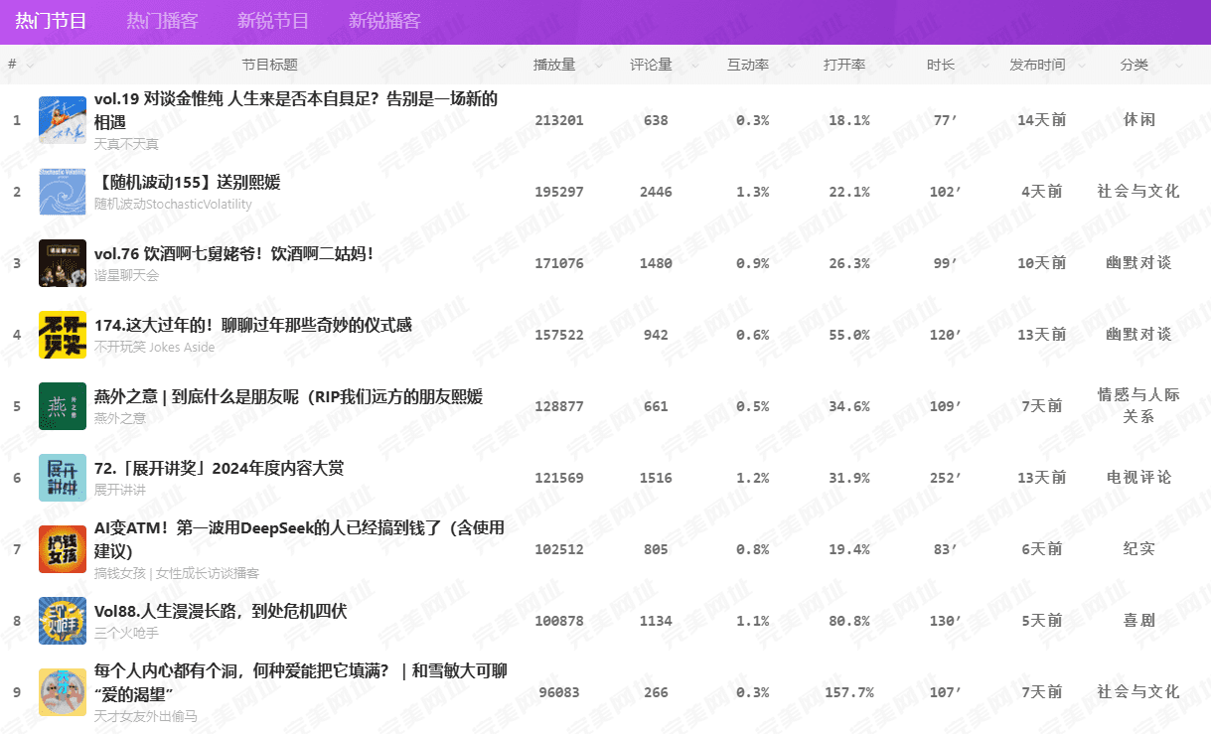
Task: Select publish time 4天前
Action: [1042, 192]
